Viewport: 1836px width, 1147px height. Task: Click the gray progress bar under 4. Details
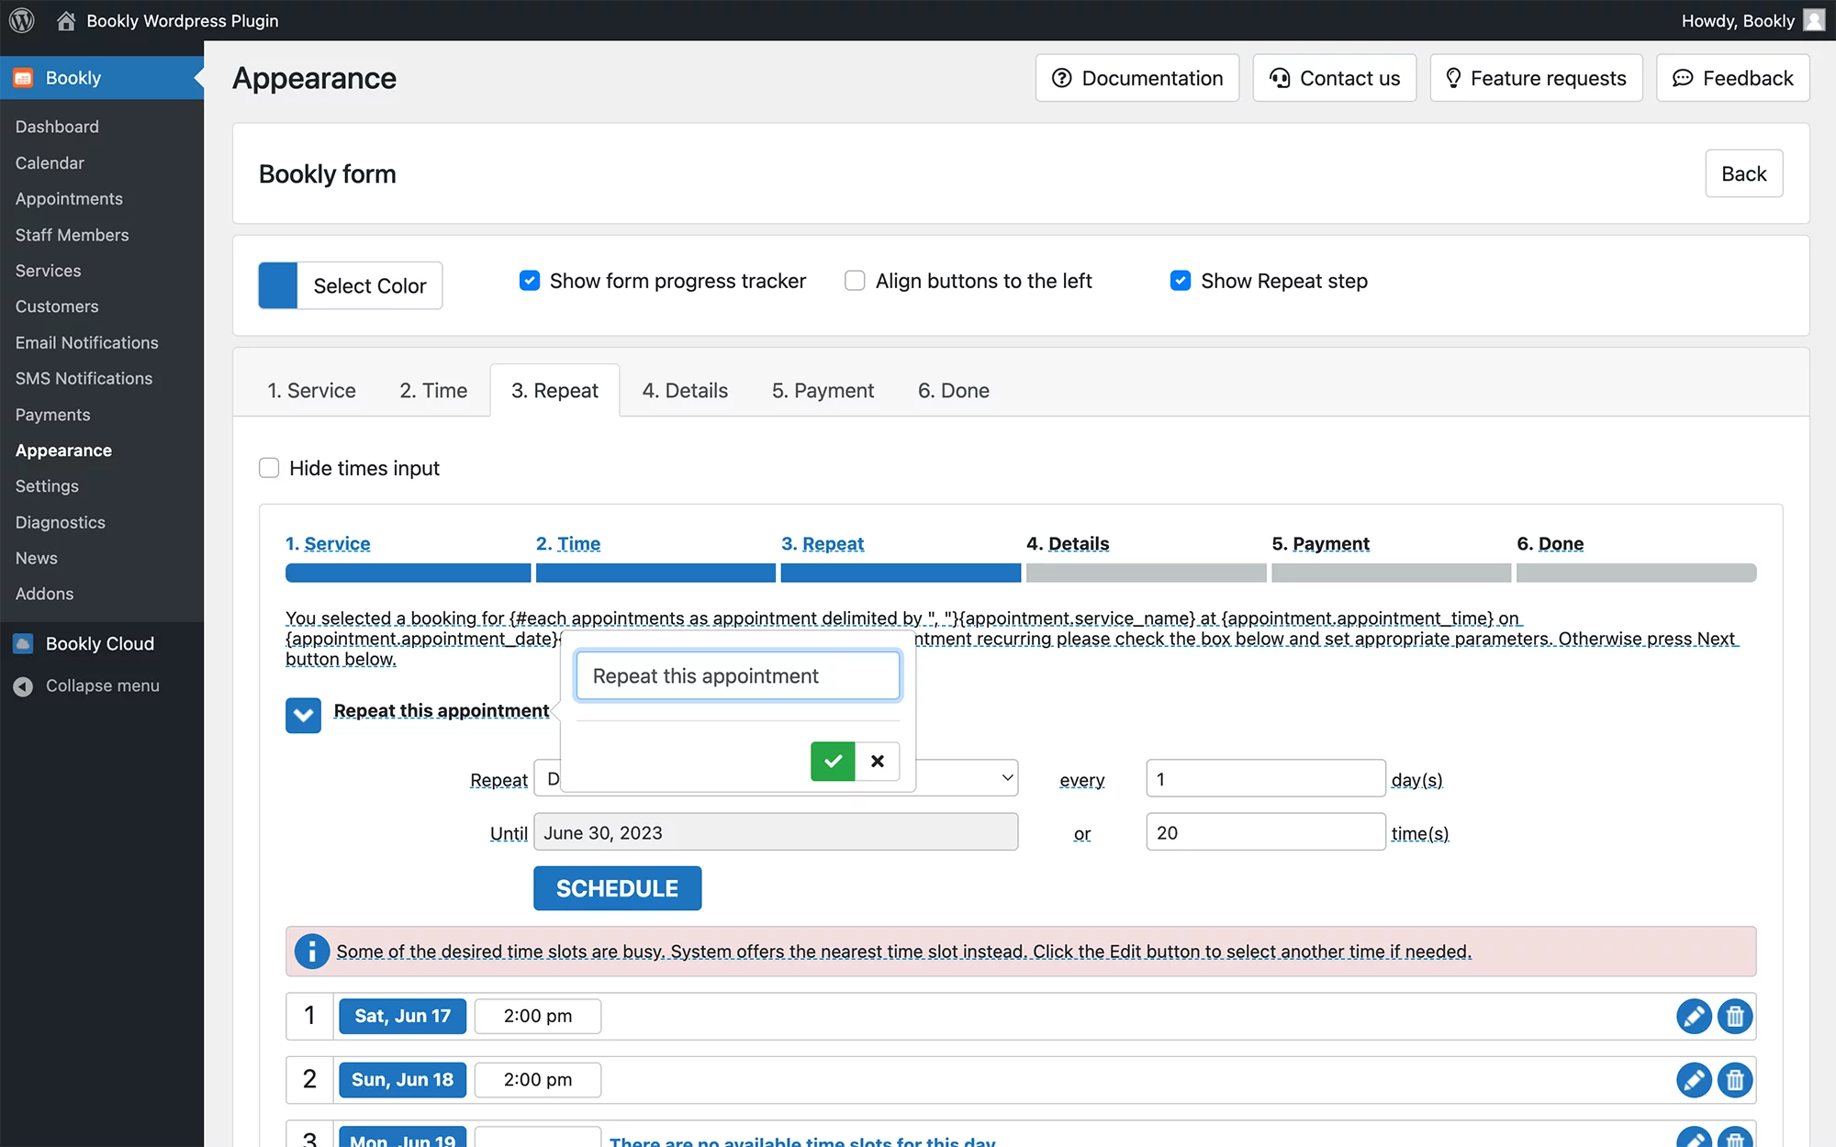click(1146, 573)
